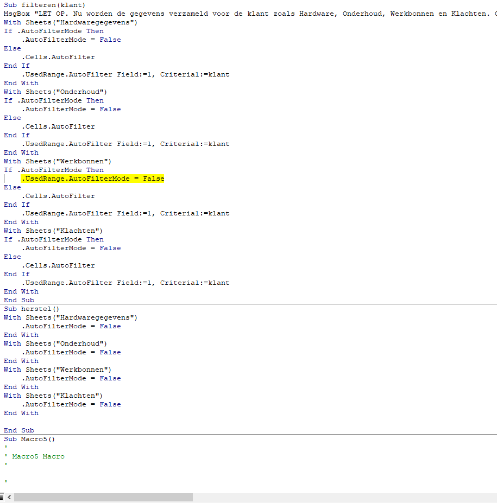The width and height of the screenshot is (497, 503).
Task: Click the green "' Macro5 Macro" comment
Action: coord(34,456)
